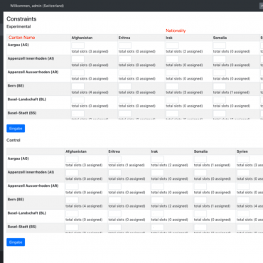Click Experimental Aargau Afghanistan slots input

pos(78,45)
